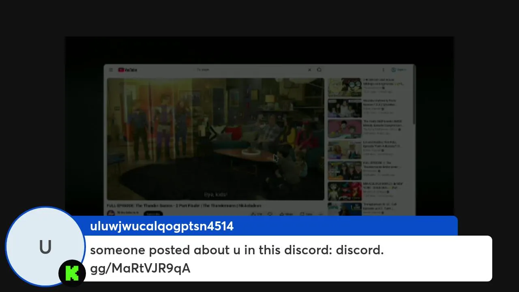Click the Subscribe button under the video
Viewport: 519px width, 292px height.
click(153, 214)
